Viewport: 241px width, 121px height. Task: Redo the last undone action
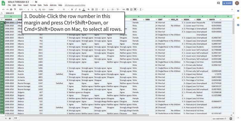7,10
